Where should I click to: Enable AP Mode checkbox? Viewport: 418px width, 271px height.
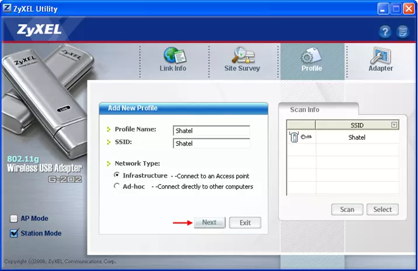point(13,218)
